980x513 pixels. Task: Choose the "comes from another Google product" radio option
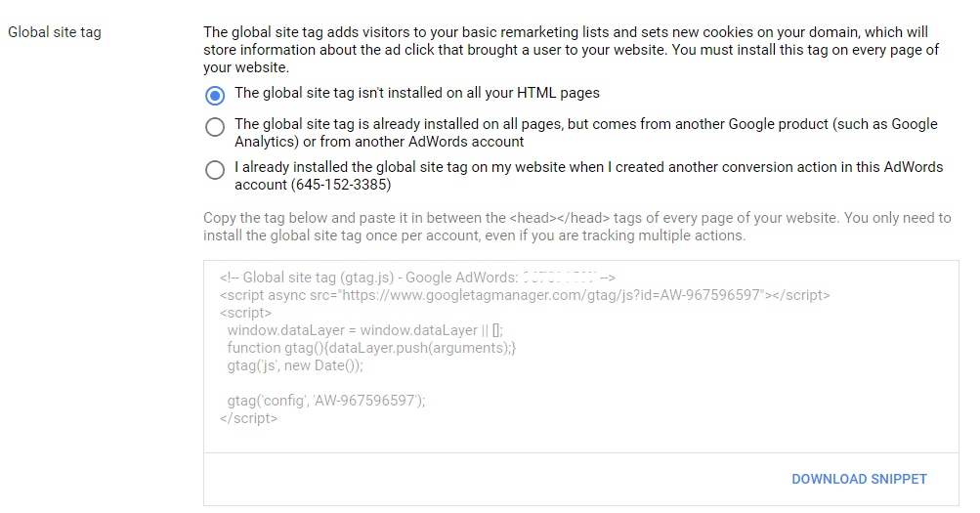pos(215,127)
